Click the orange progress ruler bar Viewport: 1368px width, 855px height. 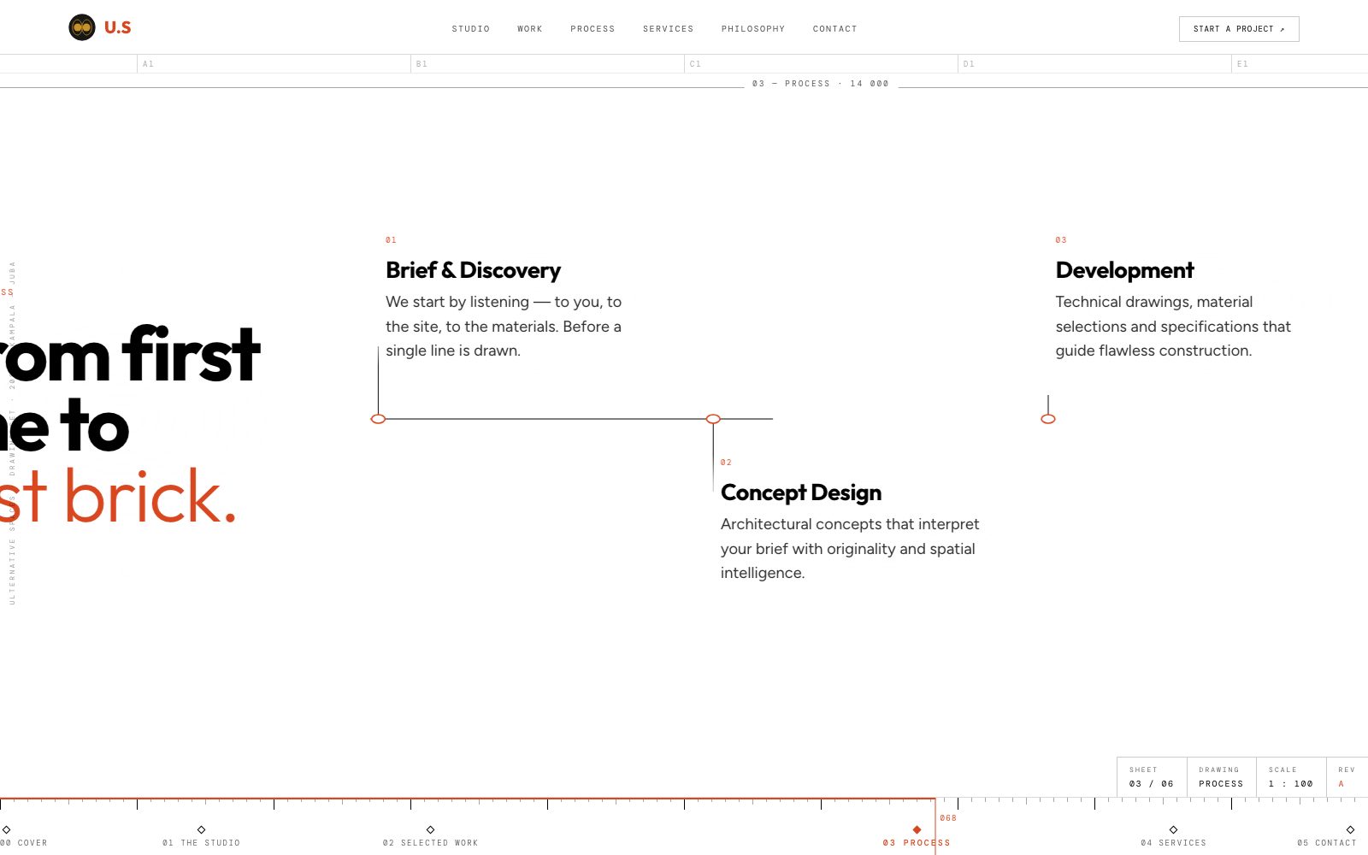click(x=468, y=799)
